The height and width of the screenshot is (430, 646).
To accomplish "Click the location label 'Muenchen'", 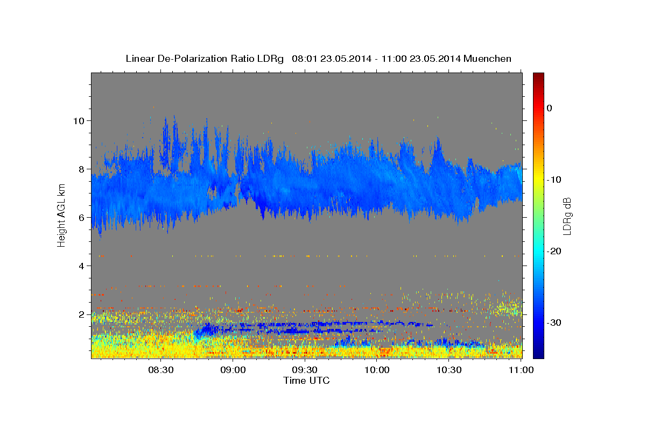I will pyautogui.click(x=488, y=59).
